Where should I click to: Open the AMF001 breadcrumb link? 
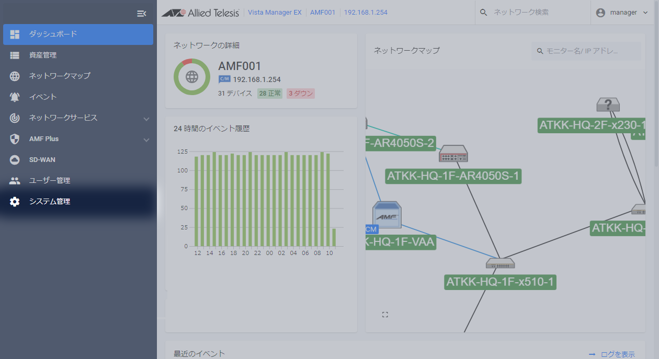tap(323, 12)
